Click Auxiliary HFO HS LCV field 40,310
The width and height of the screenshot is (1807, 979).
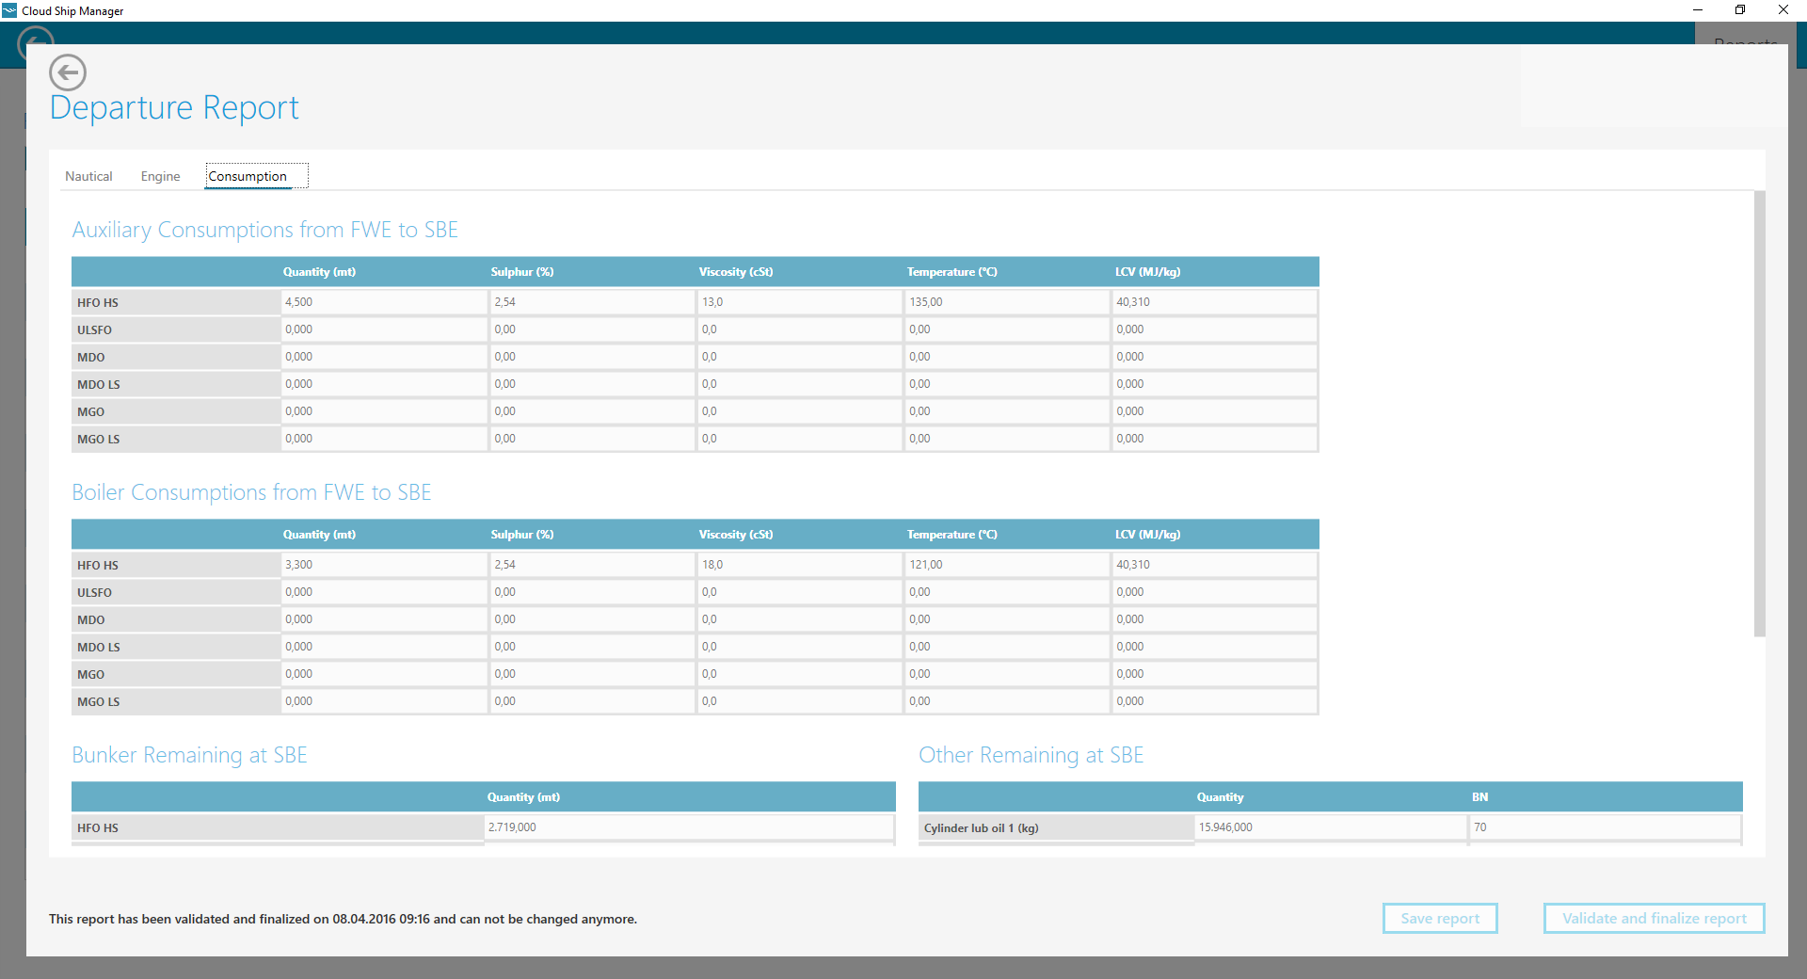pos(1214,302)
